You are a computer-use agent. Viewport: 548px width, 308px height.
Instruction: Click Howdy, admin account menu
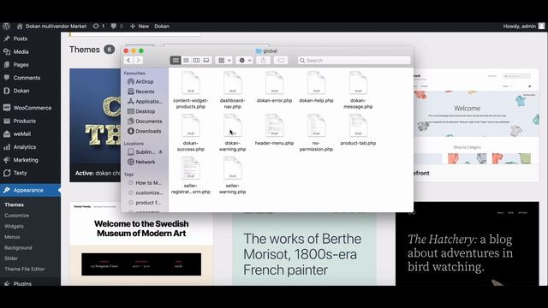click(x=523, y=27)
